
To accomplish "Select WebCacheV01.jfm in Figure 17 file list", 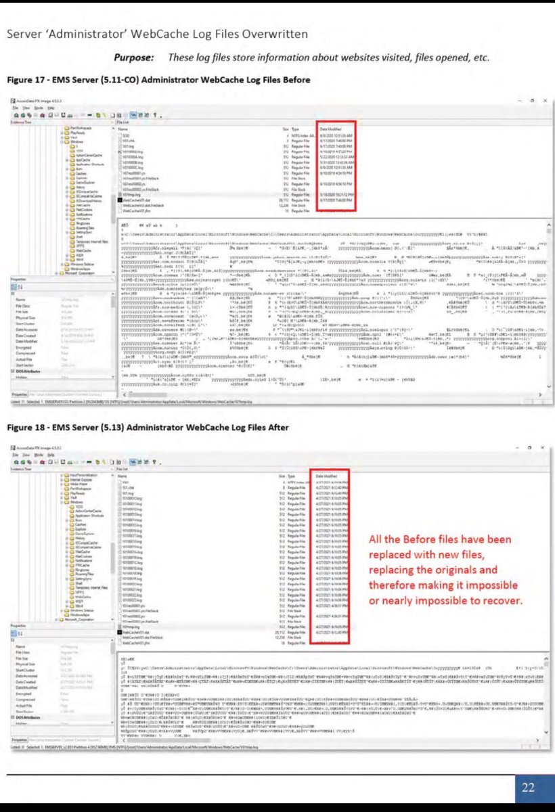I will tap(133, 210).
